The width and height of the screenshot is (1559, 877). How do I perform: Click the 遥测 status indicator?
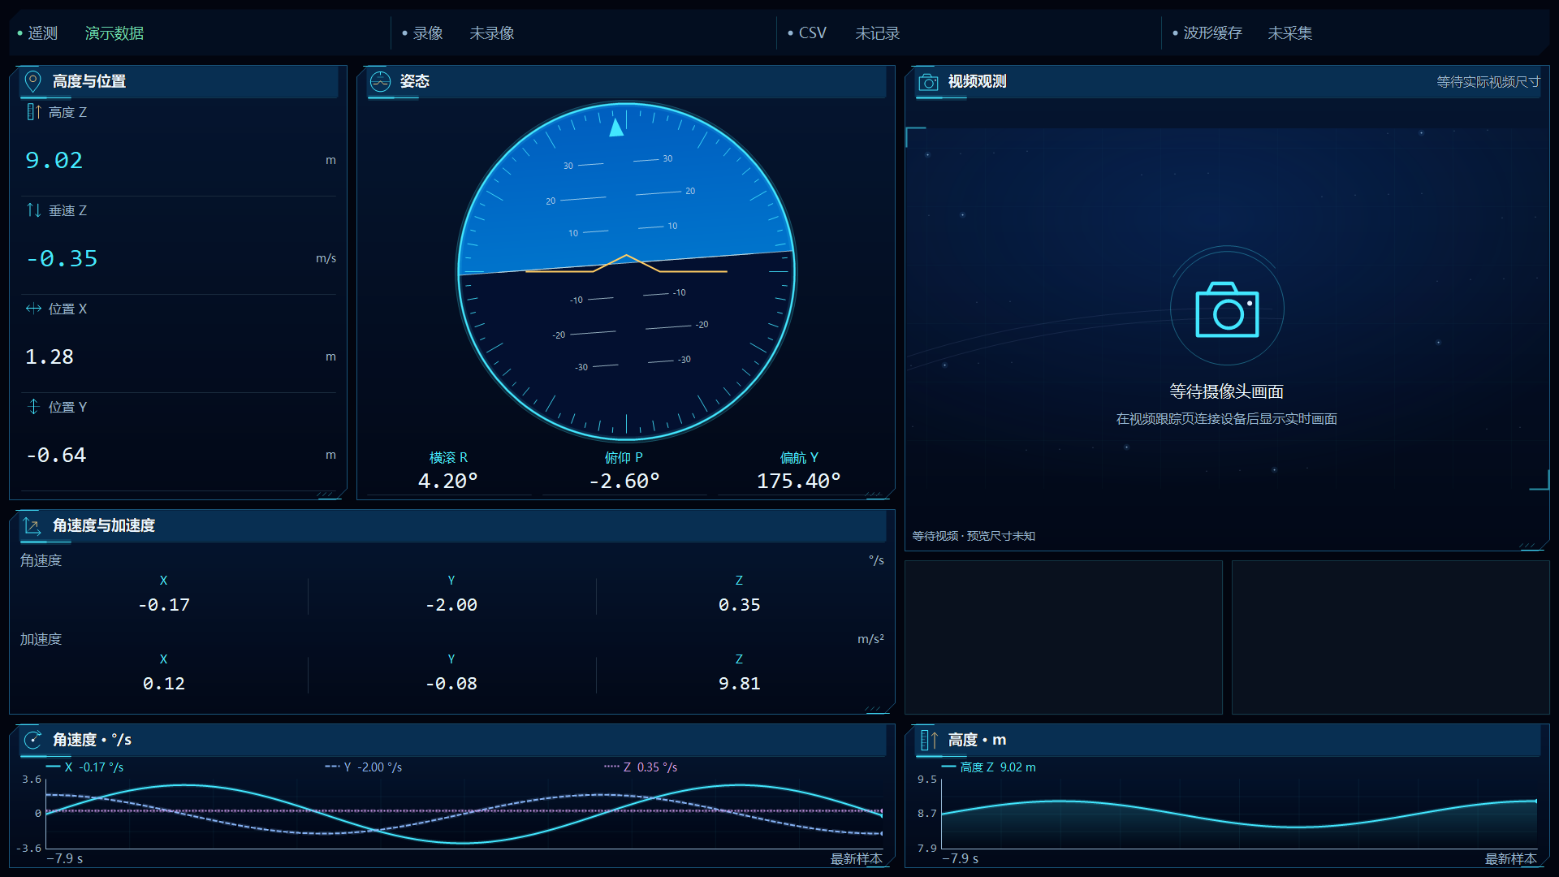[37, 33]
